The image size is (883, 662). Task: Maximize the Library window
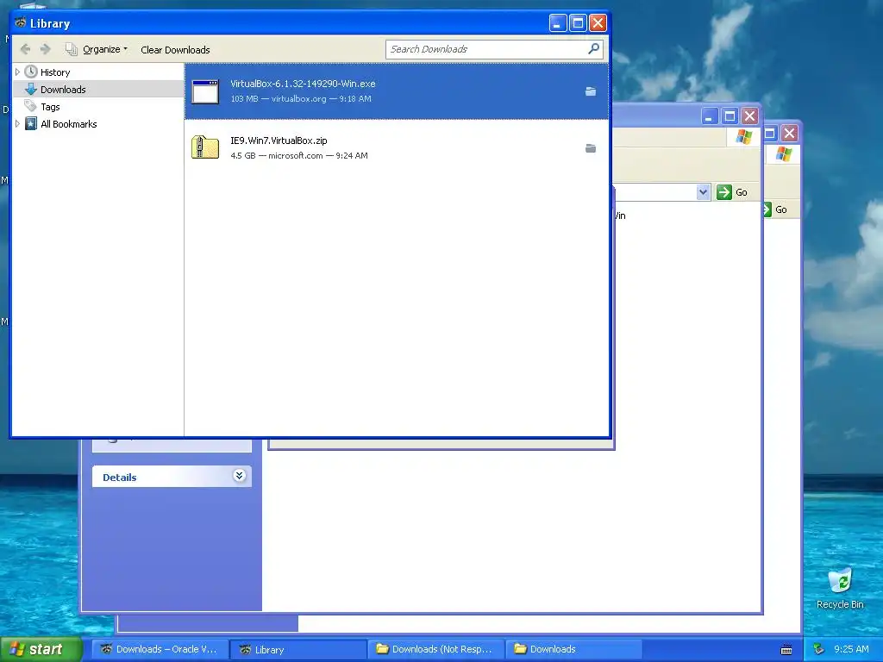point(578,23)
